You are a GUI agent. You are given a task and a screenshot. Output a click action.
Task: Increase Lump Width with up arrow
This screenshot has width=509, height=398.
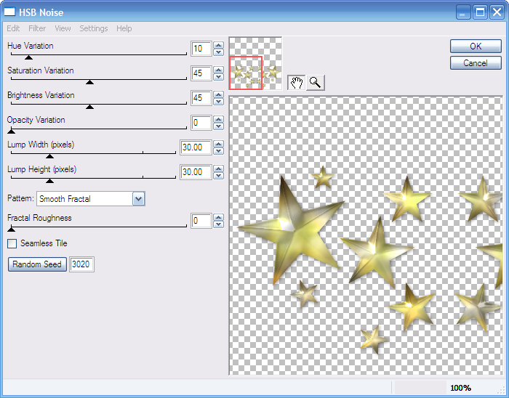point(219,144)
